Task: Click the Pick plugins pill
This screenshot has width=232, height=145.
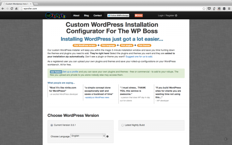Action: pos(126,45)
